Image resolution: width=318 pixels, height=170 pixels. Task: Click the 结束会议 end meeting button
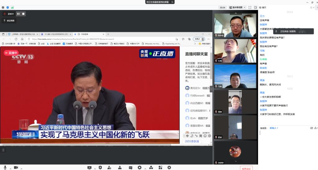(x=246, y=168)
